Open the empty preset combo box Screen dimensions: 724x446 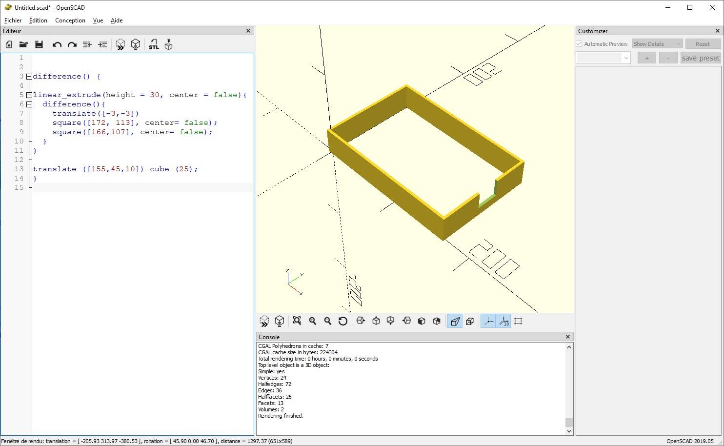(x=603, y=58)
